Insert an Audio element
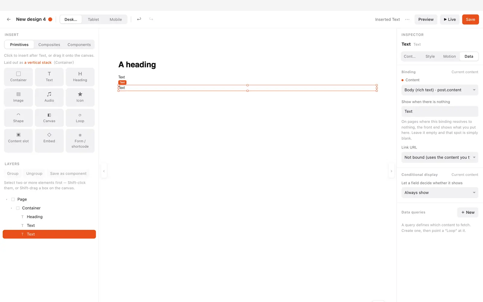483x302 pixels. pyautogui.click(x=49, y=97)
